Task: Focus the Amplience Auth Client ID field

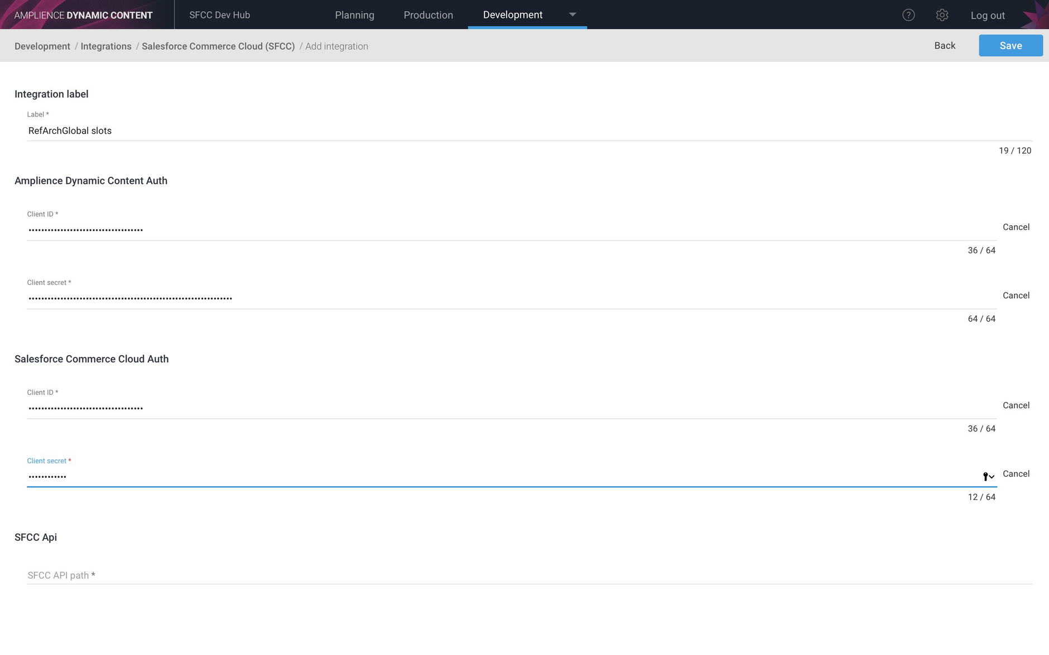Action: (x=512, y=230)
